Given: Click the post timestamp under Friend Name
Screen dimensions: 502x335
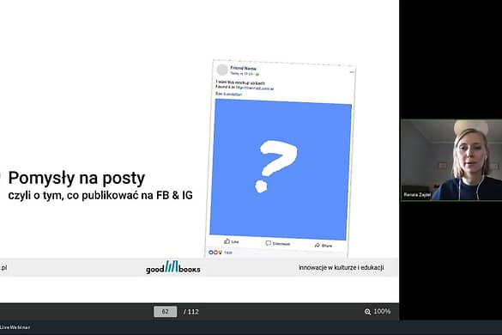Looking at the screenshot, I should (x=244, y=74).
